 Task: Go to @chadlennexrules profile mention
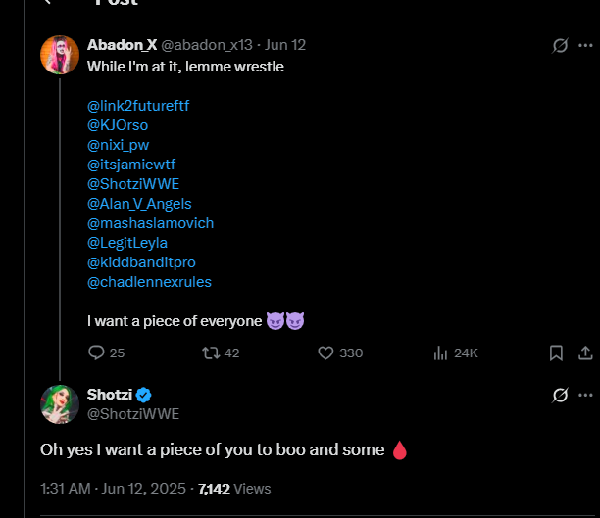149,282
